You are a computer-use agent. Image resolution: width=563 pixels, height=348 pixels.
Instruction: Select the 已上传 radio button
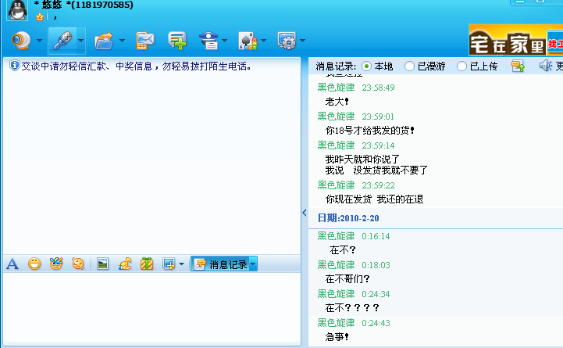tap(461, 66)
